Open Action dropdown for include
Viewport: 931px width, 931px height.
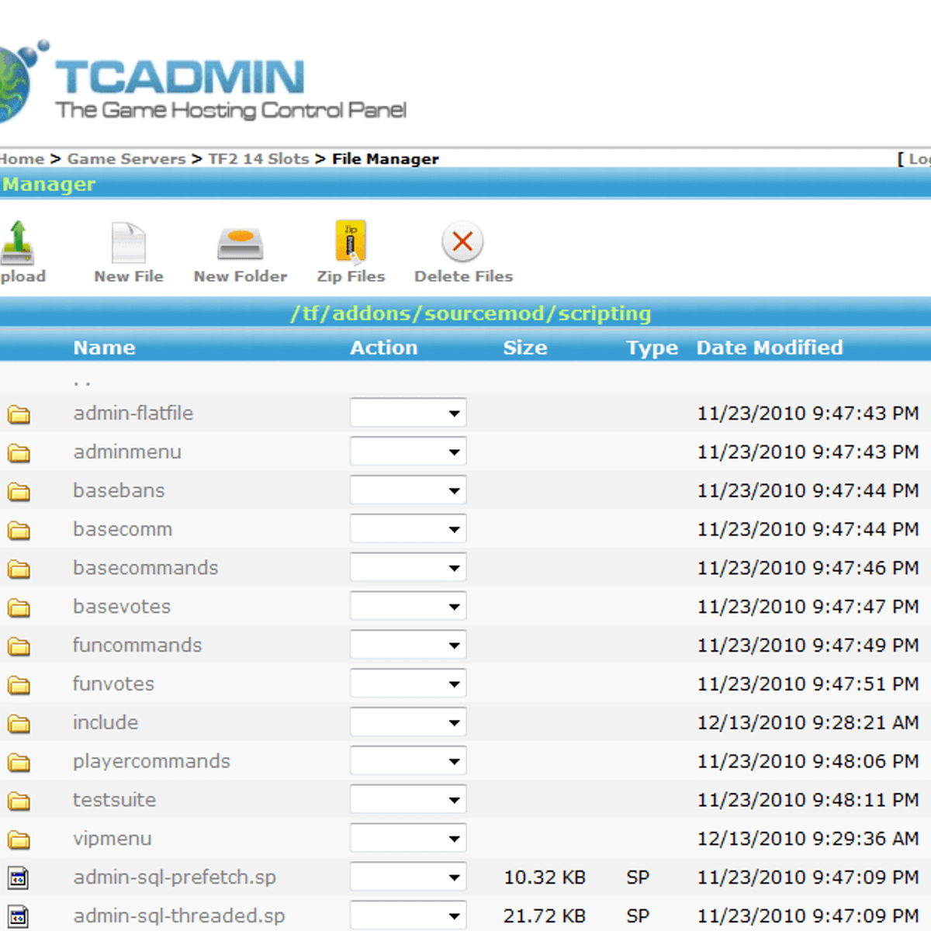click(408, 722)
